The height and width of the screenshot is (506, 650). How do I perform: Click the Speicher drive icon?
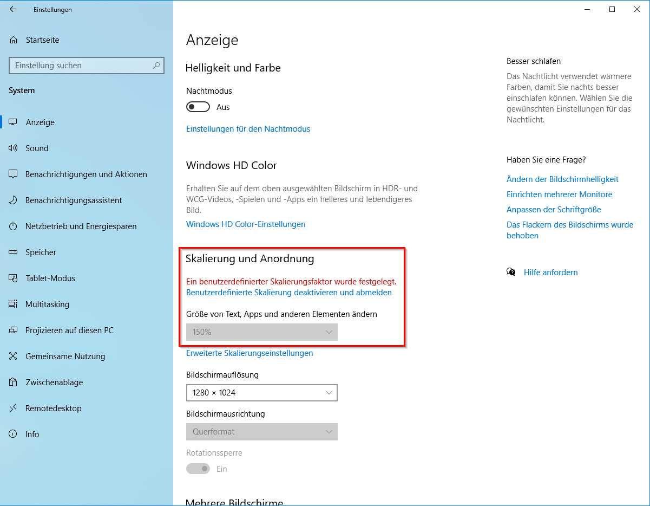[x=14, y=252]
